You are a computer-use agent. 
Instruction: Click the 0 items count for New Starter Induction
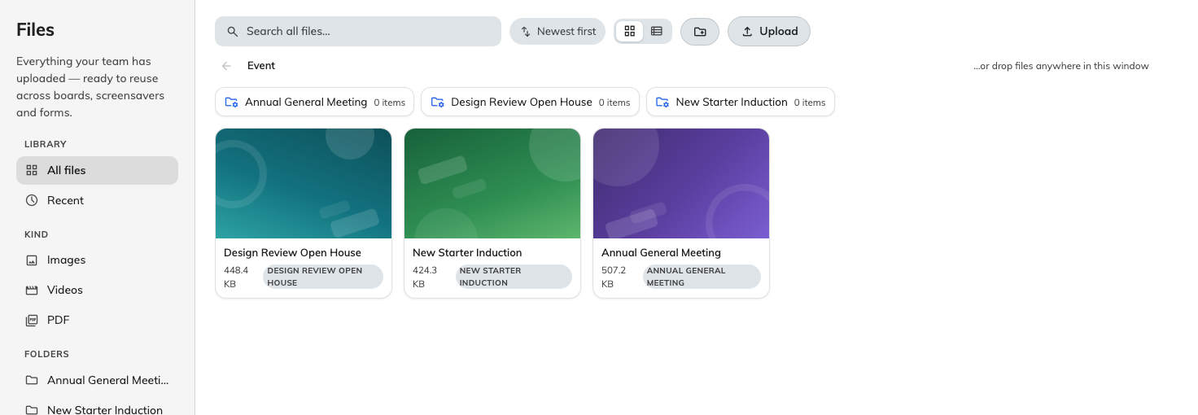(x=810, y=103)
